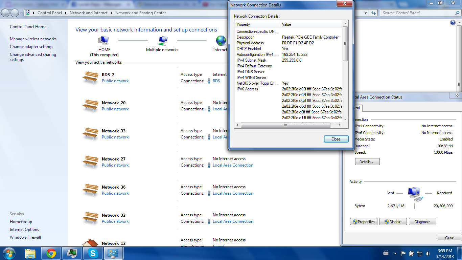Viewport: 462px width, 260px height.
Task: Click the Diagnose button
Action: 422,222
